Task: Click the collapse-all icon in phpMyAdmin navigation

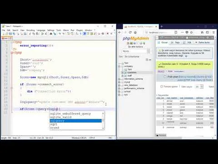Action: pos(147,60)
